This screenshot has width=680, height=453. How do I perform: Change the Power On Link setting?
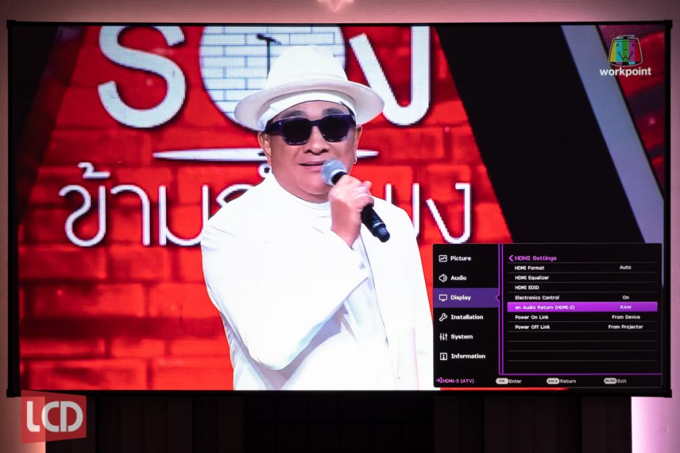pos(582,317)
